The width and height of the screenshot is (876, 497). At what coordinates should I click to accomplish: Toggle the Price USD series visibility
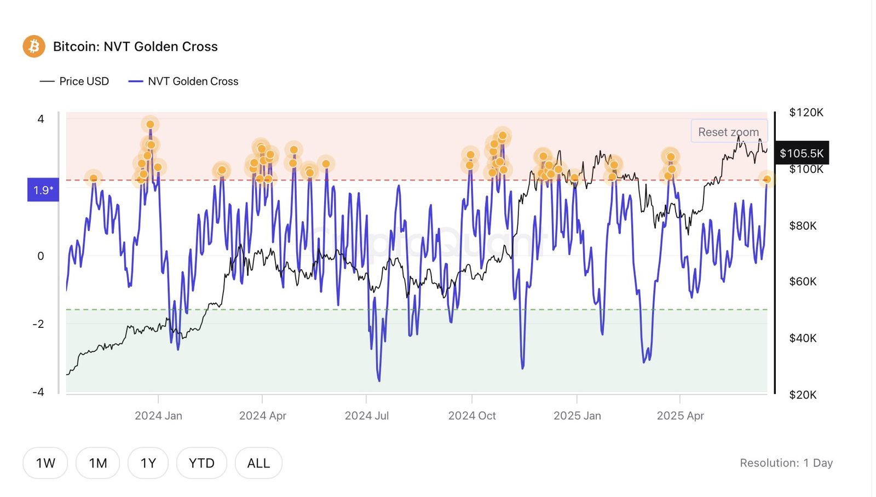point(84,81)
